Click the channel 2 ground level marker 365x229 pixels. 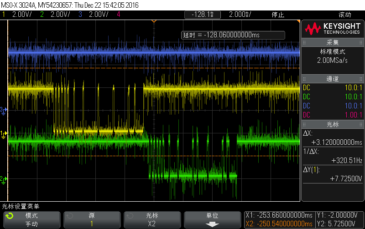pos(4,180)
